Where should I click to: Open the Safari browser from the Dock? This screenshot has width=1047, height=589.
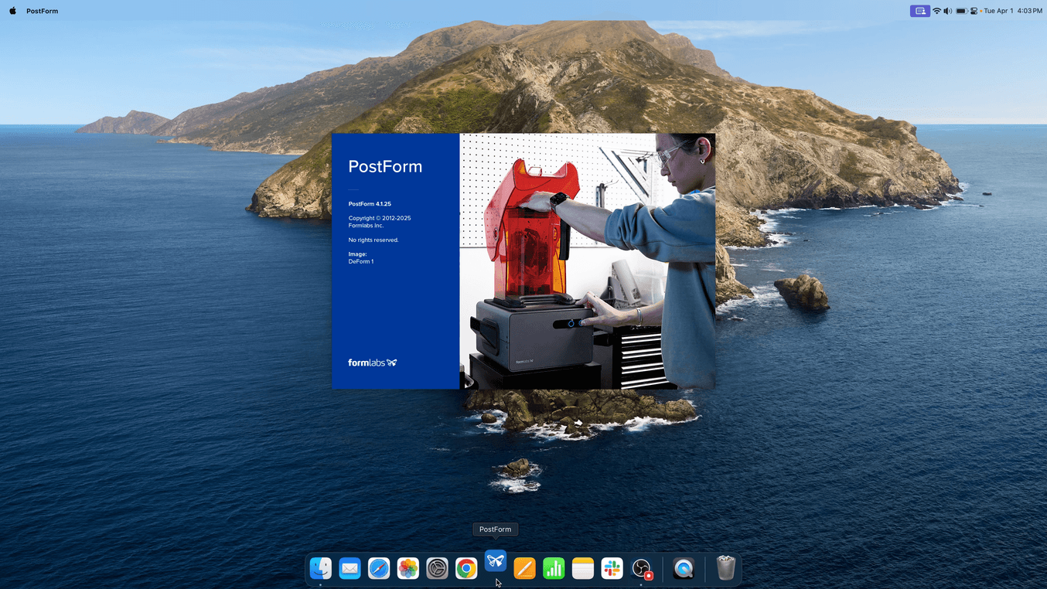click(x=379, y=569)
